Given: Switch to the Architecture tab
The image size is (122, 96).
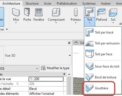Looking at the screenshot, I should pyautogui.click(x=11, y=4).
